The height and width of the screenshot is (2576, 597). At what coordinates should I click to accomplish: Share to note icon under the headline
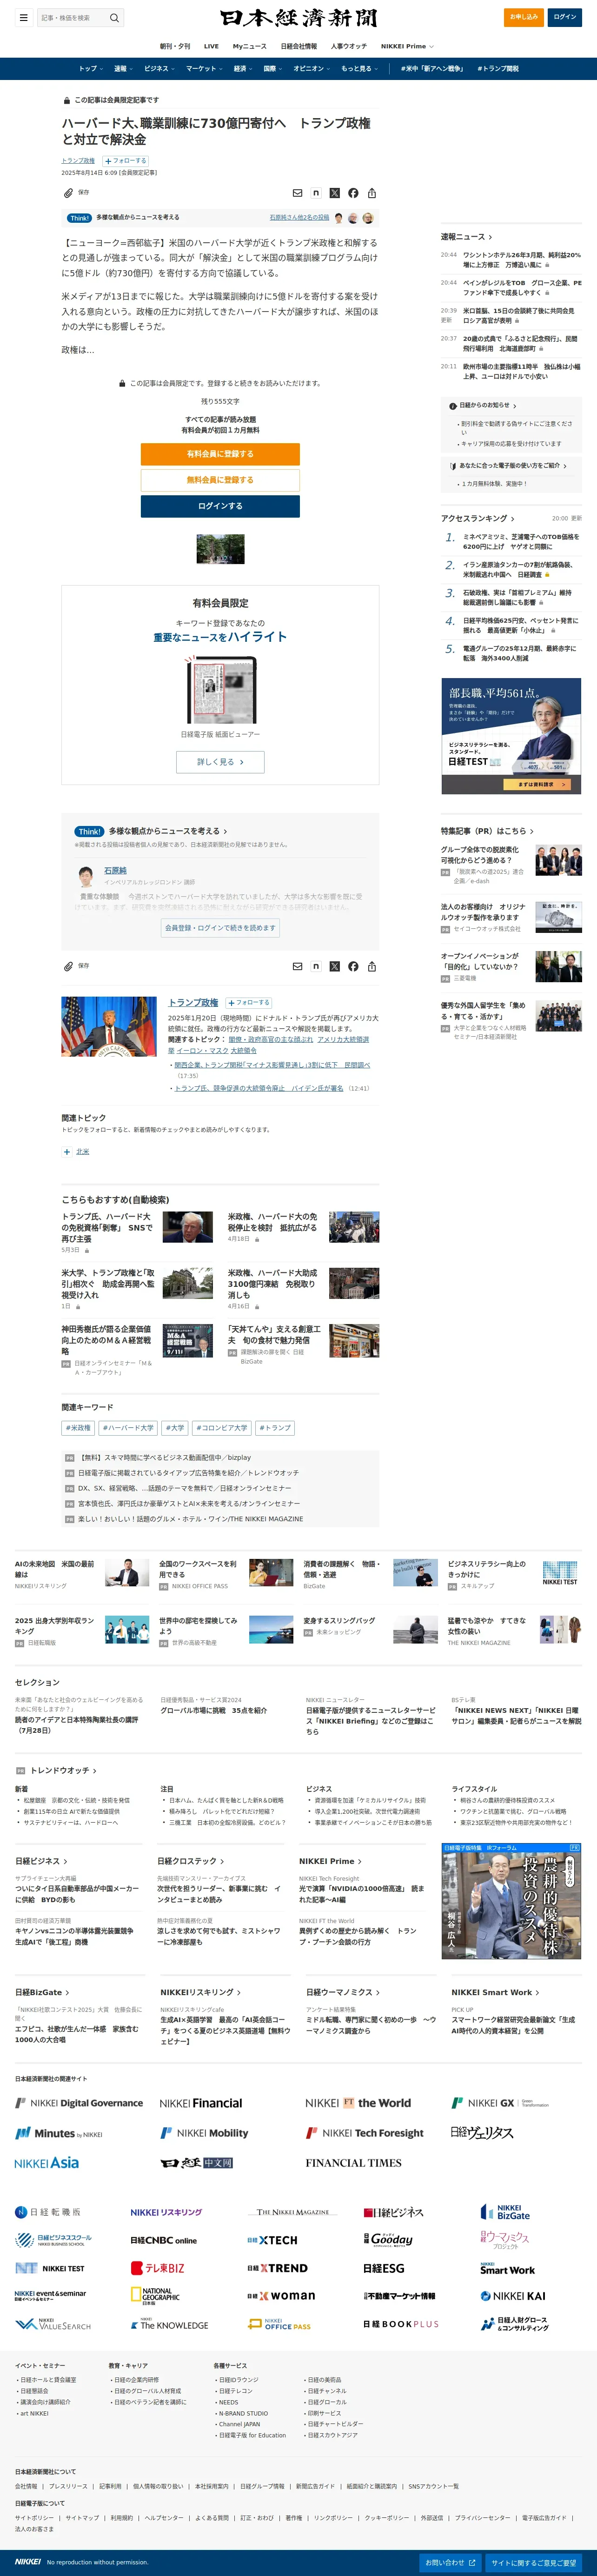point(316,193)
